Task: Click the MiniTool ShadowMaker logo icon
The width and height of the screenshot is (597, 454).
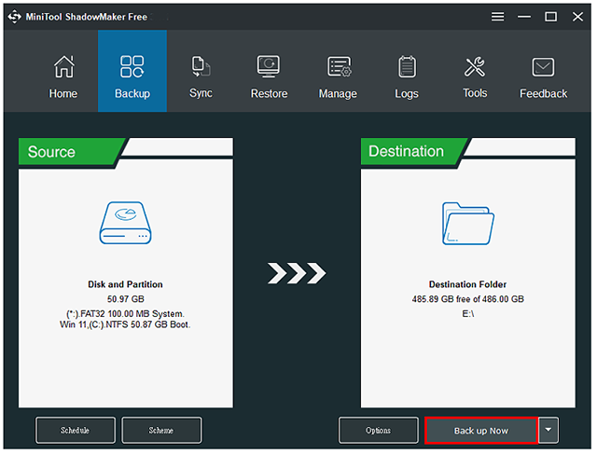Action: (14, 16)
